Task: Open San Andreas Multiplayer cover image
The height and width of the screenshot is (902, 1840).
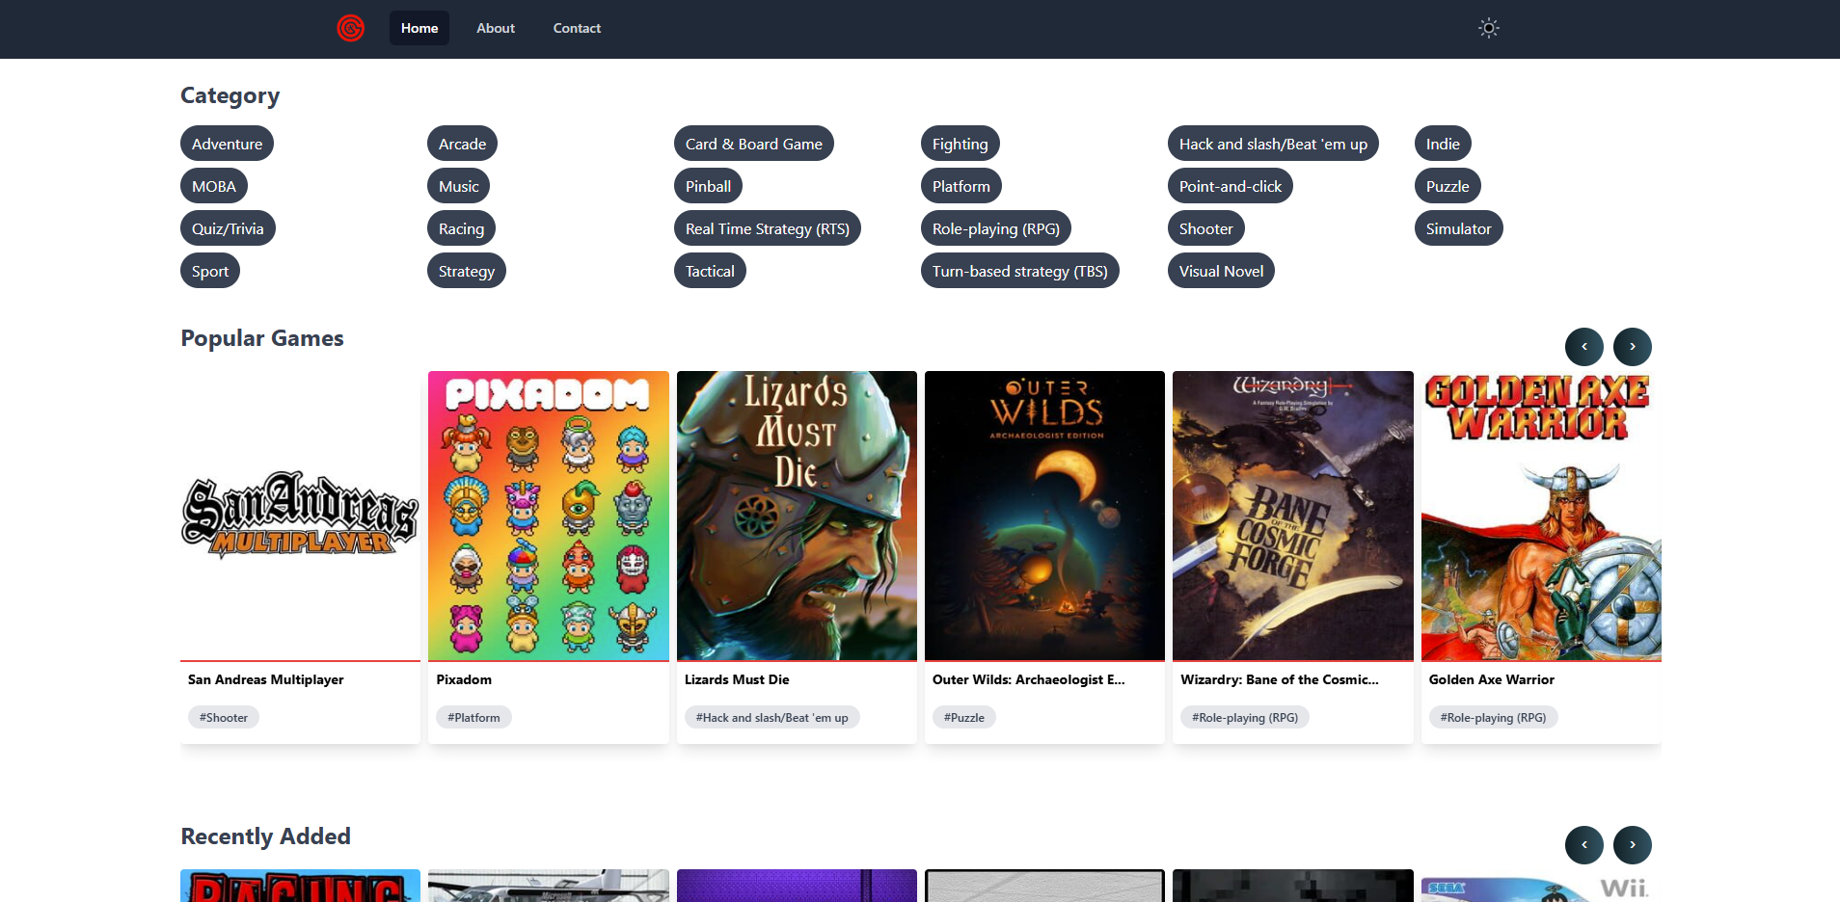Action: click(x=300, y=516)
